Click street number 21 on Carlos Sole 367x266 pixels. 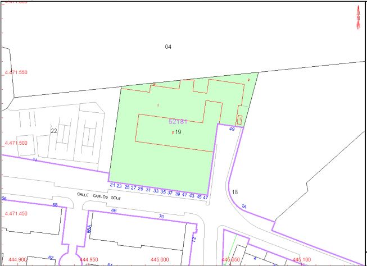click(112, 185)
